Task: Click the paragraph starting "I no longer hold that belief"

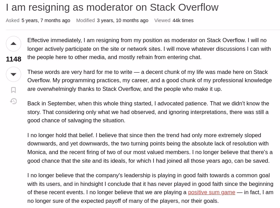Action: click(150, 148)
